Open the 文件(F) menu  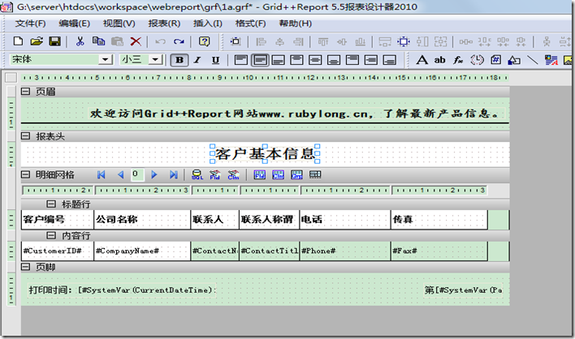tap(30, 24)
